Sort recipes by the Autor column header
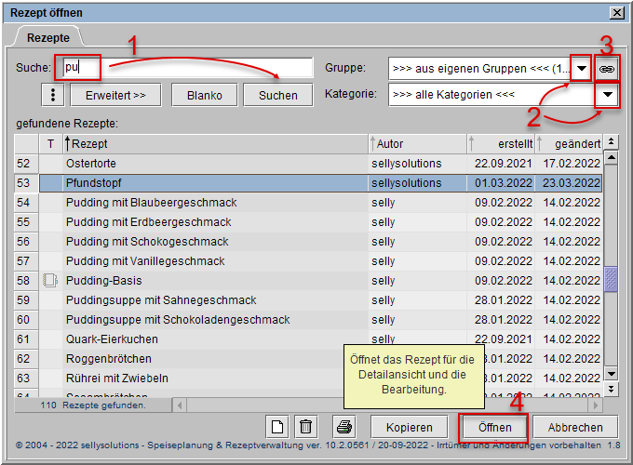 417,143
